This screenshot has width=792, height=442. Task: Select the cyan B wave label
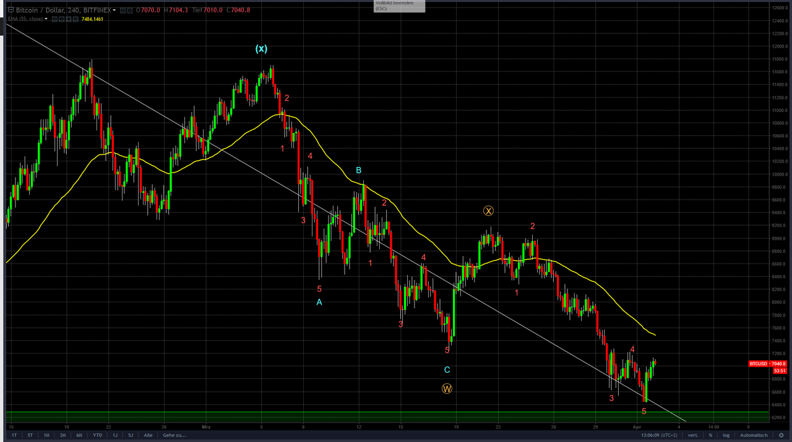coord(358,170)
